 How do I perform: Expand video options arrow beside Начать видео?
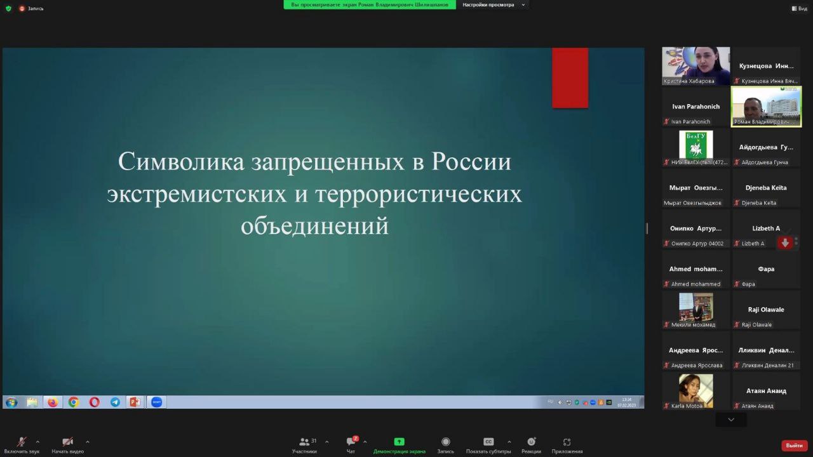[87, 442]
